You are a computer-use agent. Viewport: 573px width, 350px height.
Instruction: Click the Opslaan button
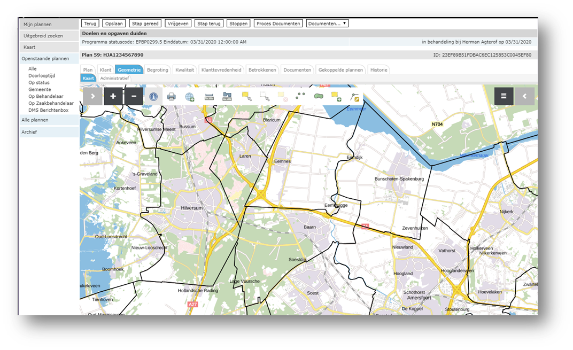coord(114,24)
